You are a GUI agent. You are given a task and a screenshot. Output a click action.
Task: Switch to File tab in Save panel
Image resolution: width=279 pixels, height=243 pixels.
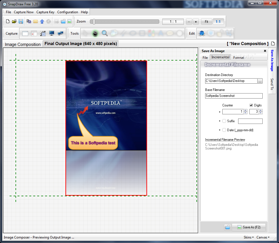pos(205,58)
